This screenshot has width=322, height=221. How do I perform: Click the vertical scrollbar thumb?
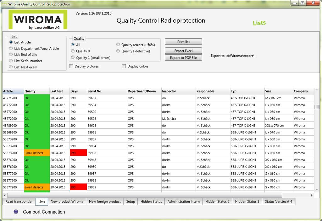317,107
